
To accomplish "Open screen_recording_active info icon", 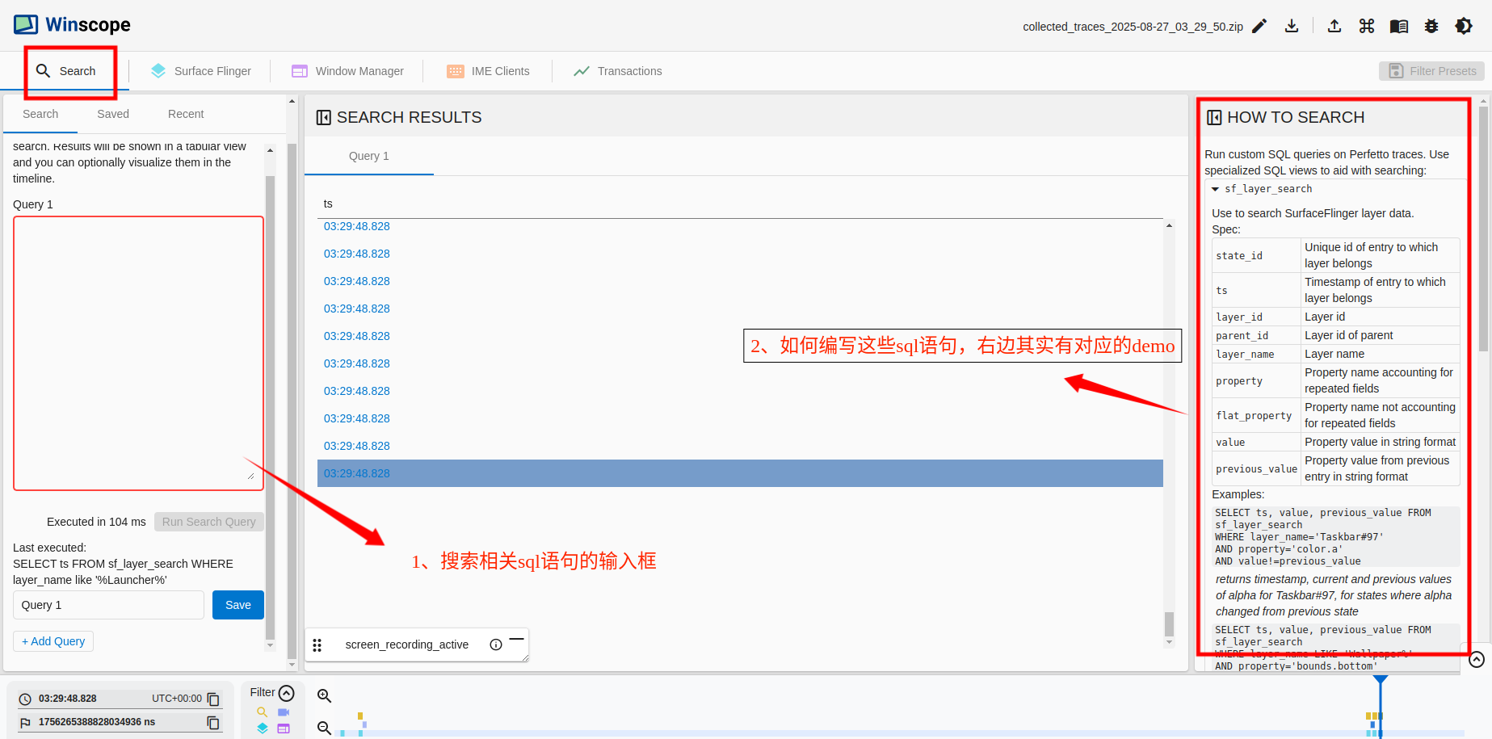I will (496, 645).
